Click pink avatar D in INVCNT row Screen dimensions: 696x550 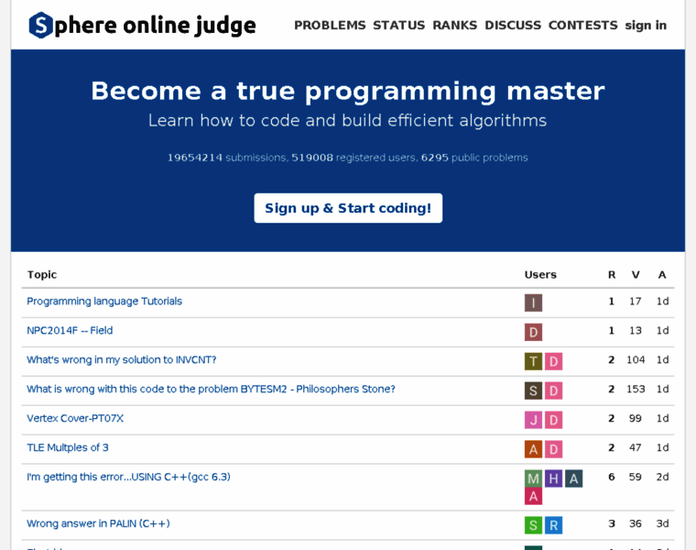click(553, 362)
